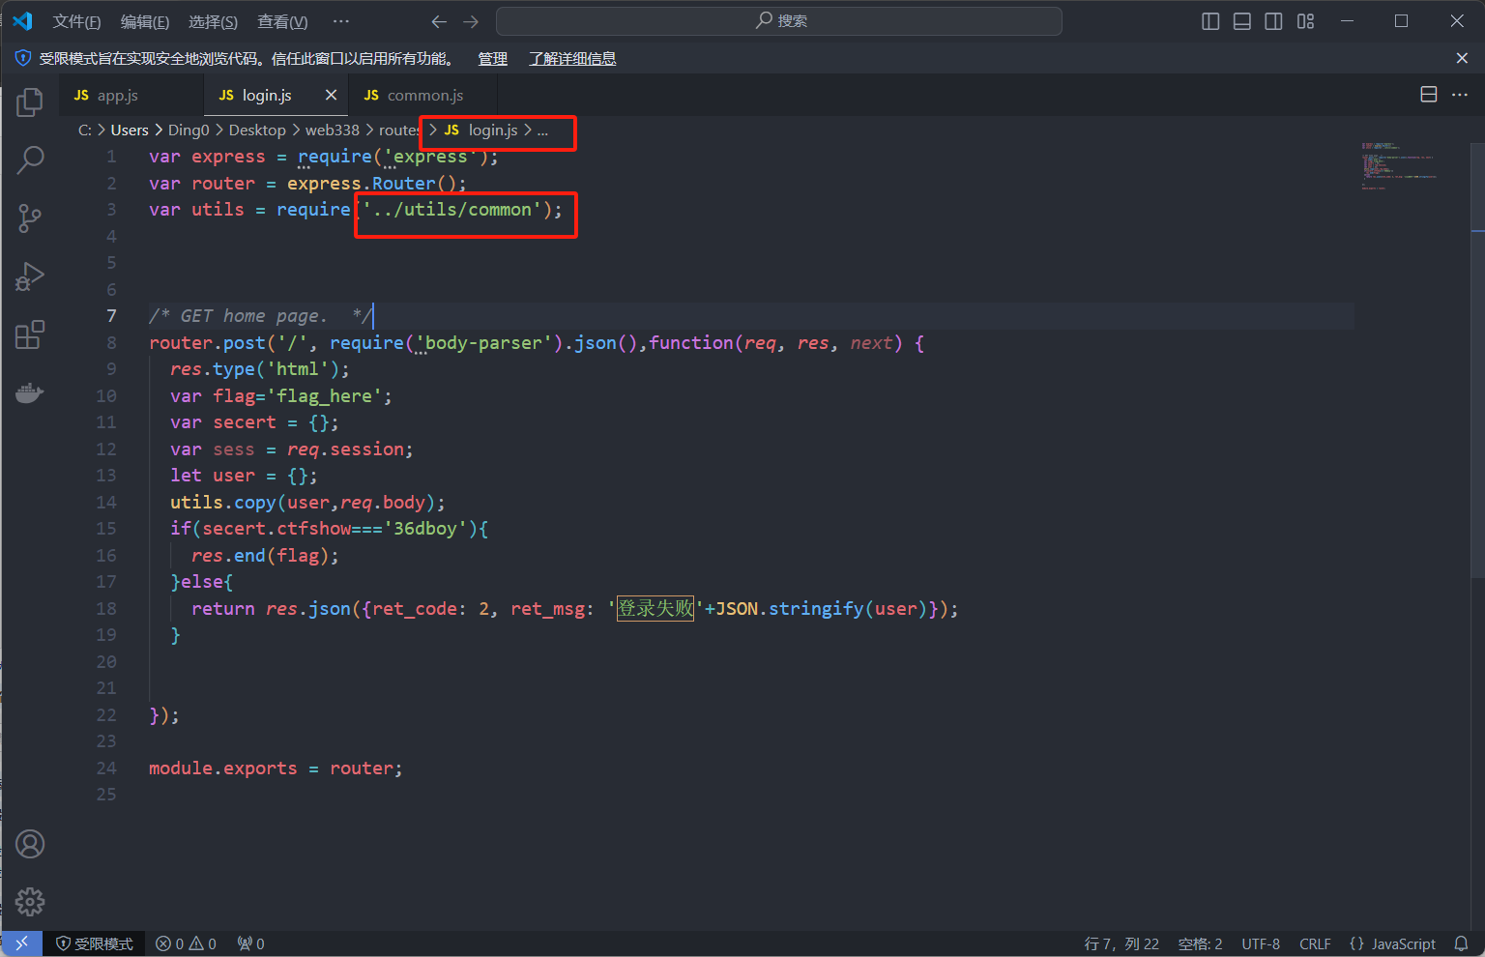Click the restricted mode status bar item
This screenshot has width=1485, height=957.
94,943
